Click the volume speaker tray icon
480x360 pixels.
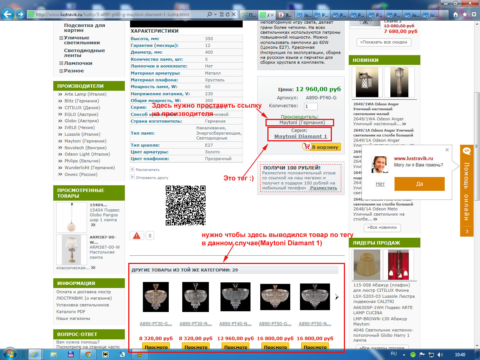[x=440, y=355]
